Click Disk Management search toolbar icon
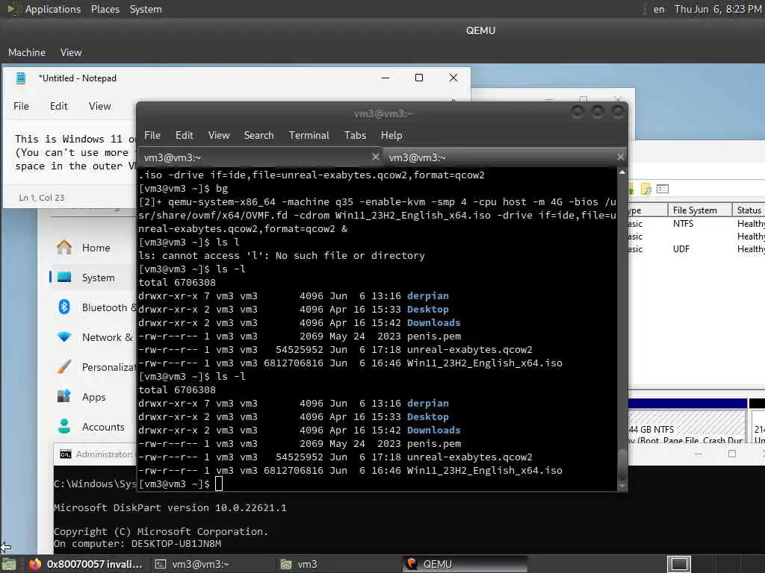The height and width of the screenshot is (573, 765). click(646, 189)
